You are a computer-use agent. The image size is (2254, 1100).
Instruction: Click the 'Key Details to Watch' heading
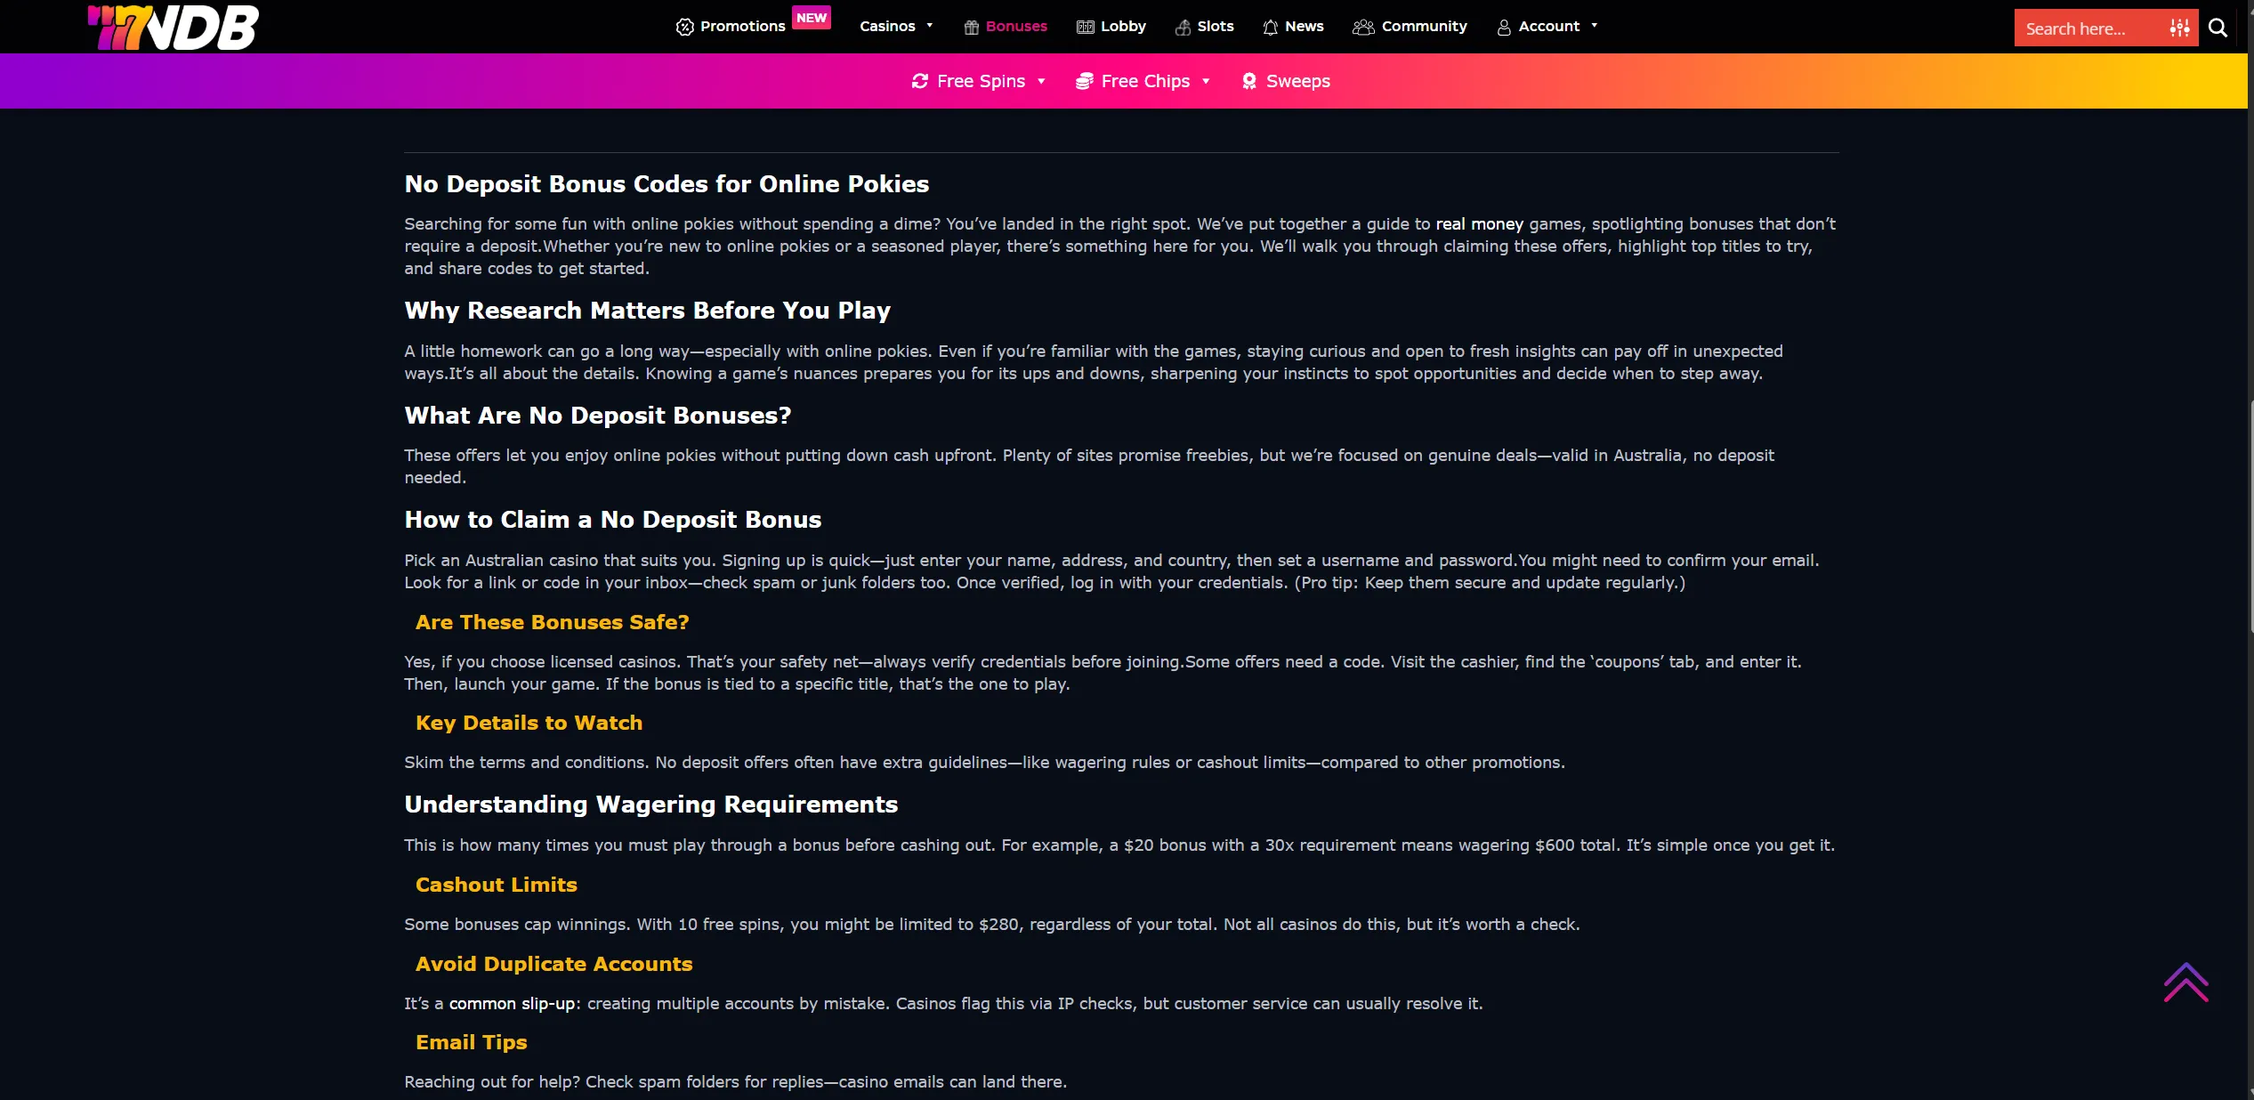pos(529,723)
